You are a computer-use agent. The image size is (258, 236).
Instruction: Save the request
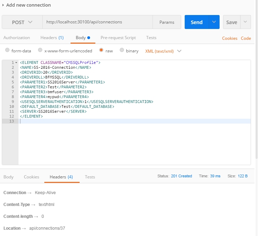pos(232,22)
